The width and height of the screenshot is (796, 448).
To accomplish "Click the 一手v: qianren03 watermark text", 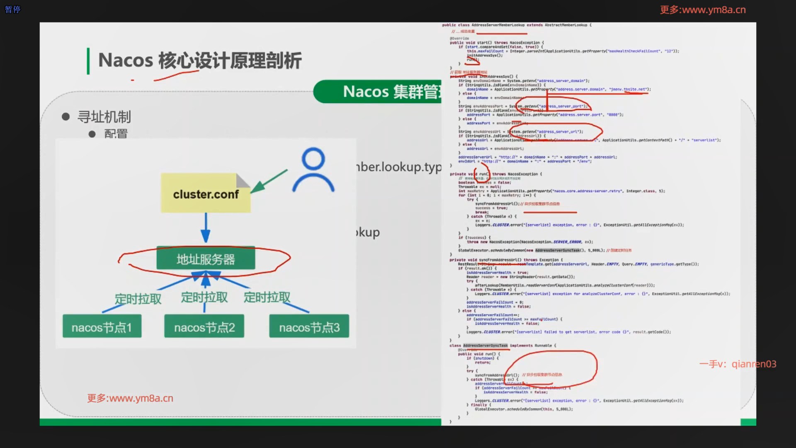I will [x=738, y=364].
